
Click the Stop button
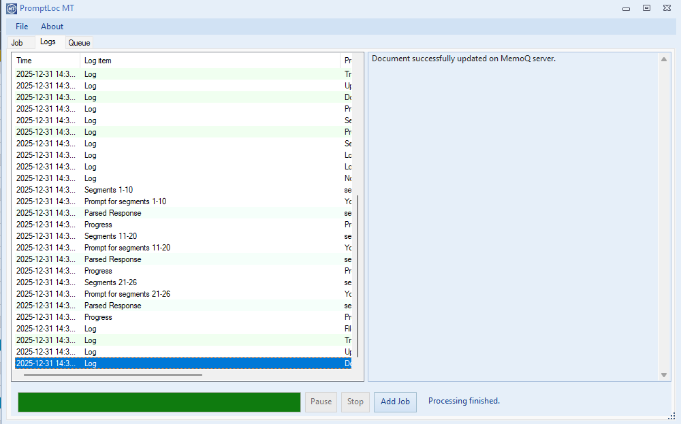pyautogui.click(x=355, y=402)
